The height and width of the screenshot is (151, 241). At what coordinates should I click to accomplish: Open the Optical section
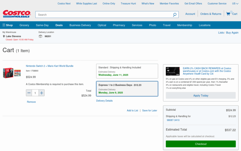(102, 25)
